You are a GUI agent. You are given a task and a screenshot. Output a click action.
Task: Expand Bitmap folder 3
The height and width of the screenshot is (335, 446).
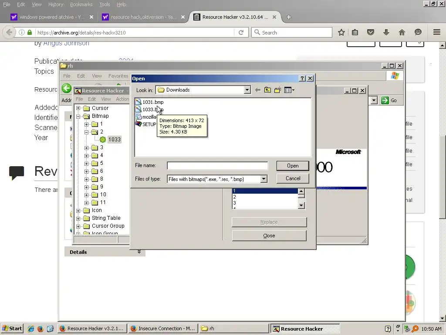[x=86, y=148]
